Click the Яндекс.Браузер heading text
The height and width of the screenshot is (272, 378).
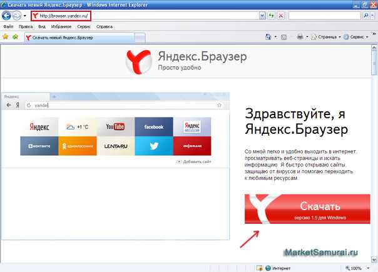pyautogui.click(x=202, y=57)
